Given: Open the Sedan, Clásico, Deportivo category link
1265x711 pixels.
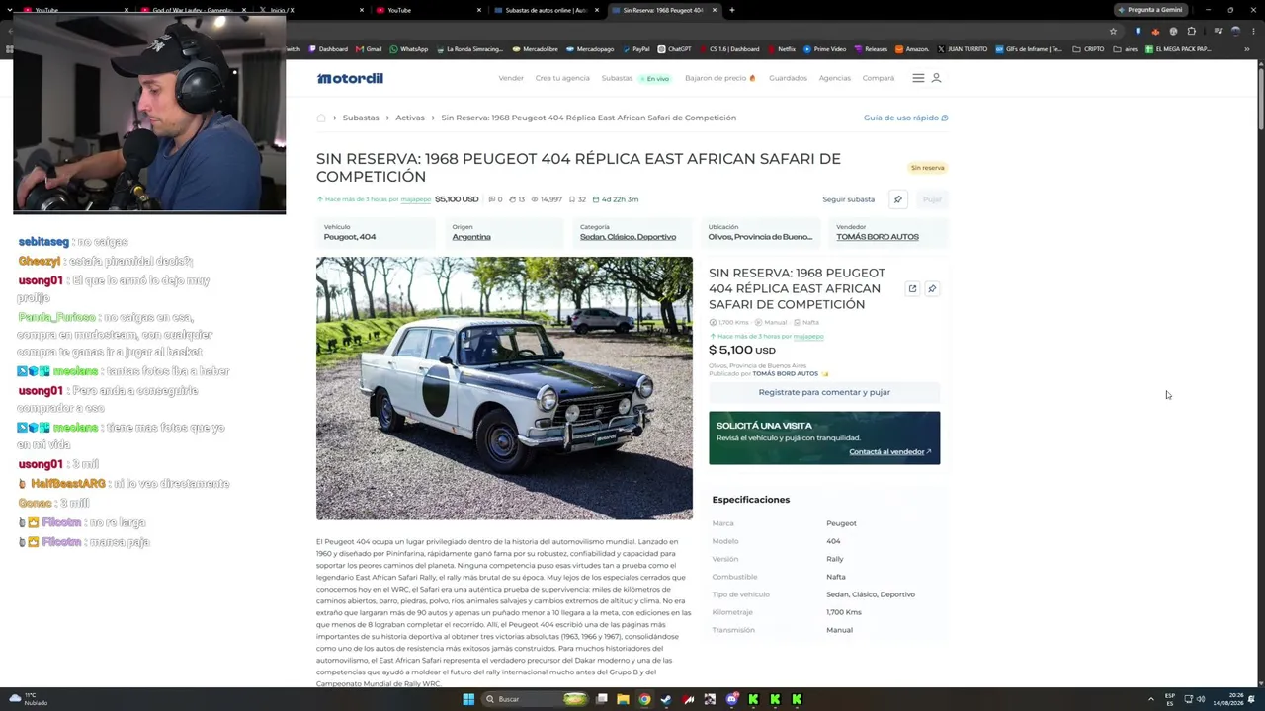Looking at the screenshot, I should pos(628,237).
